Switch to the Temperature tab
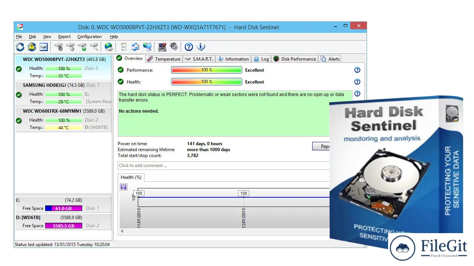Viewport: 474px width, 266px height. pyautogui.click(x=163, y=59)
